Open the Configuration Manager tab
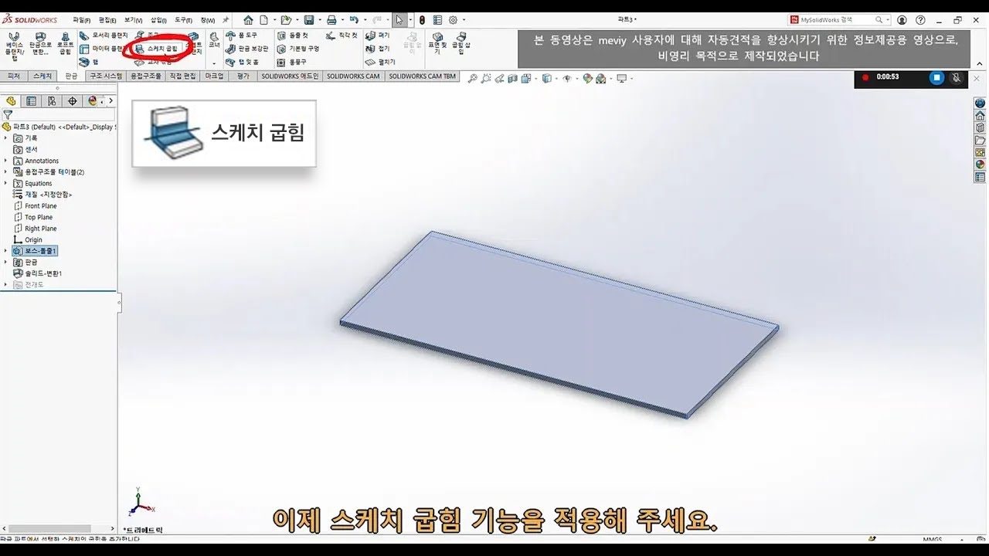 [52, 101]
